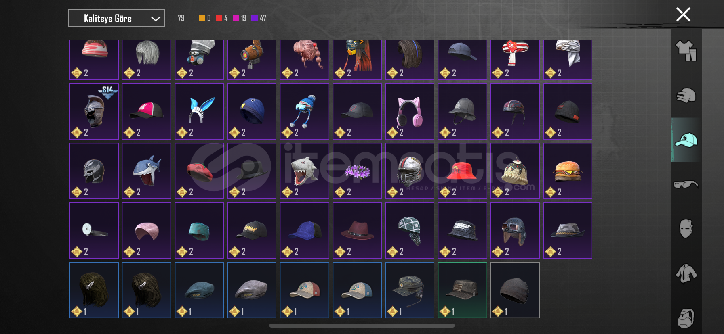724x334 pixels.
Task: Select the S14 gladiator helmet item
Action: coord(94,111)
